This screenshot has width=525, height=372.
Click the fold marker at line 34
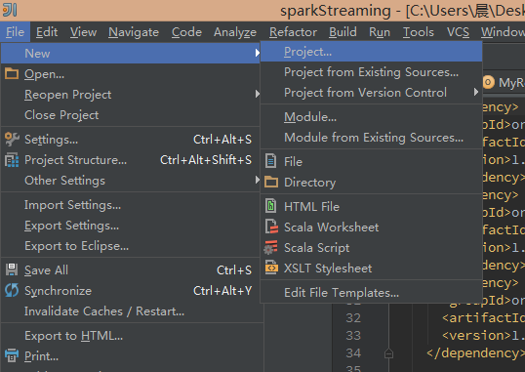pyautogui.click(x=388, y=353)
